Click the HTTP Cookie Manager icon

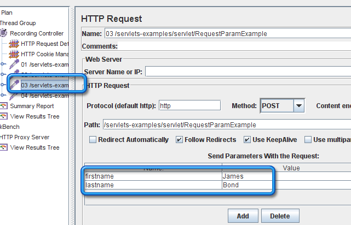(x=14, y=54)
